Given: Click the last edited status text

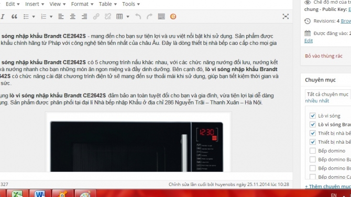Looking at the screenshot, I should coord(228,184).
